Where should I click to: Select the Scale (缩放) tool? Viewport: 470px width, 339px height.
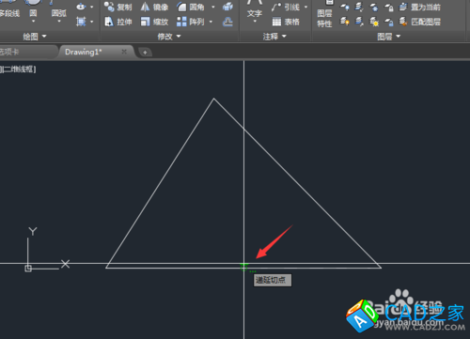(154, 22)
